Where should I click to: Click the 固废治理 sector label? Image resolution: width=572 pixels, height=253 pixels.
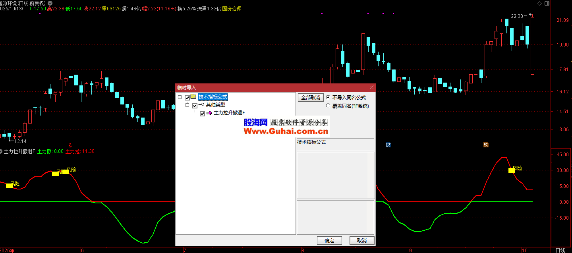pos(232,9)
